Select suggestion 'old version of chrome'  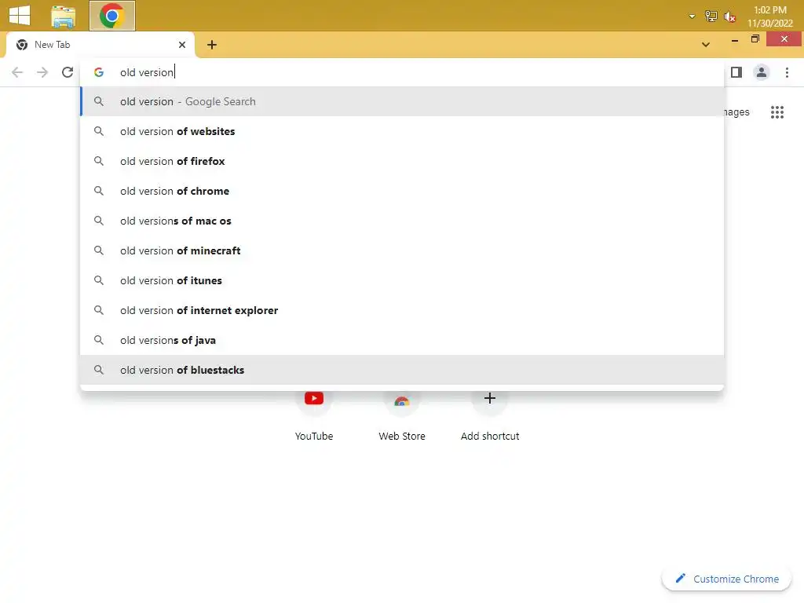point(402,191)
